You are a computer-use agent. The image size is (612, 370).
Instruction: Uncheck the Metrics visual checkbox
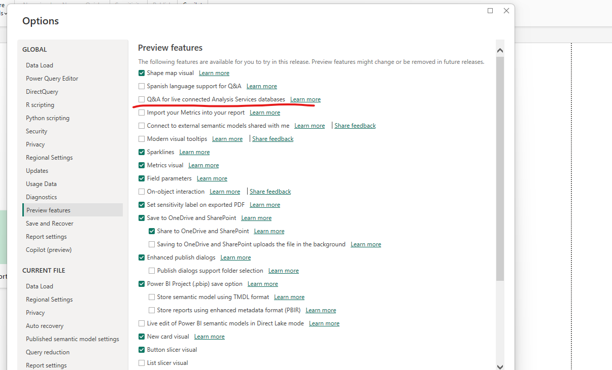tap(142, 165)
